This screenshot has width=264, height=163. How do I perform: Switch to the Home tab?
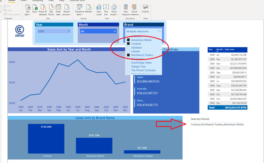[x=12, y=1]
